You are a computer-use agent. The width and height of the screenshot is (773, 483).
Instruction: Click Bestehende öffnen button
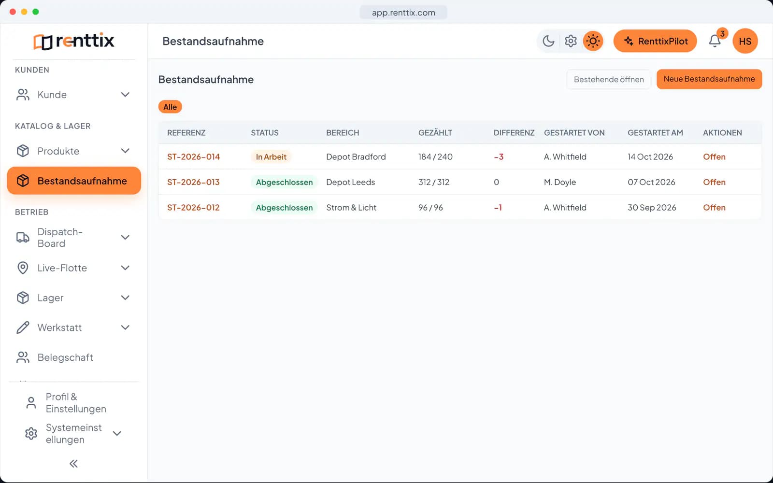(x=609, y=79)
